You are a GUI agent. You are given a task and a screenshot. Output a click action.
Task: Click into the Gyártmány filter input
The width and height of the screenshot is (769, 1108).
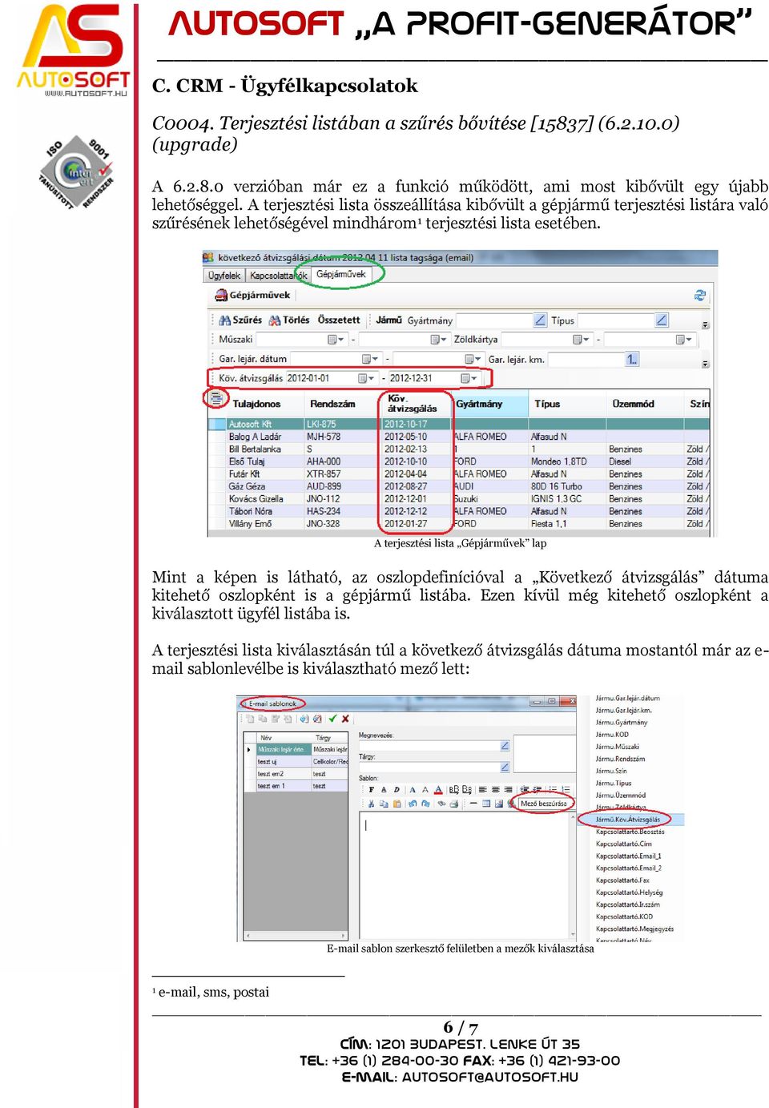(x=493, y=320)
